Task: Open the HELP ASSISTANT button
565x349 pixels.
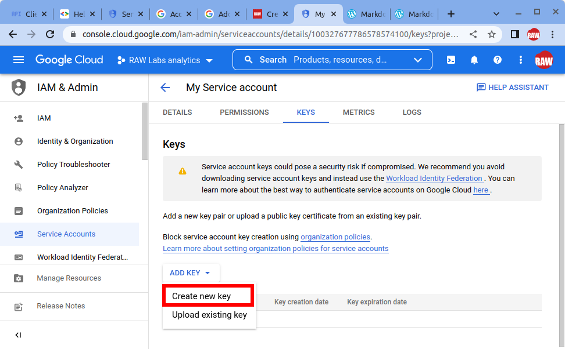Action: [512, 88]
